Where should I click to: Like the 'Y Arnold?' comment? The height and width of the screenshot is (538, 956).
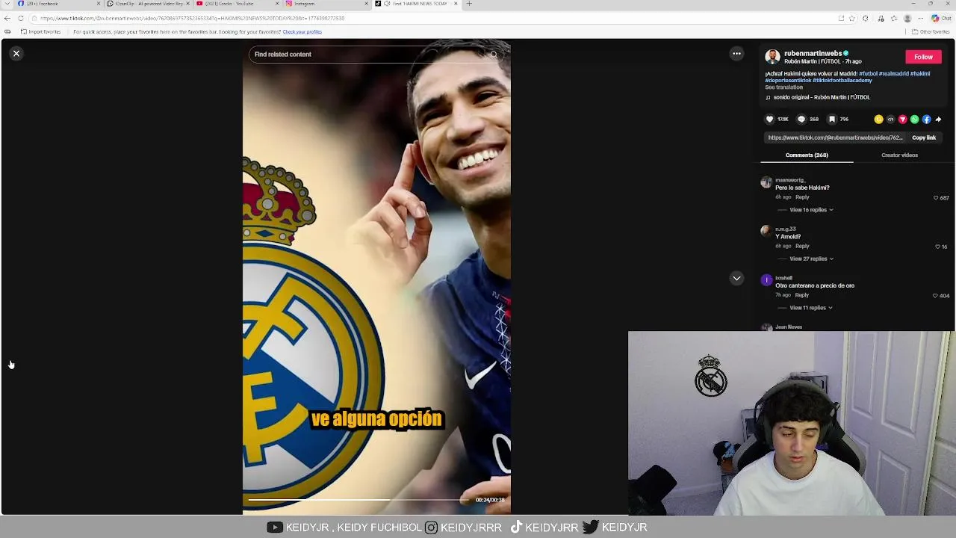(x=937, y=247)
